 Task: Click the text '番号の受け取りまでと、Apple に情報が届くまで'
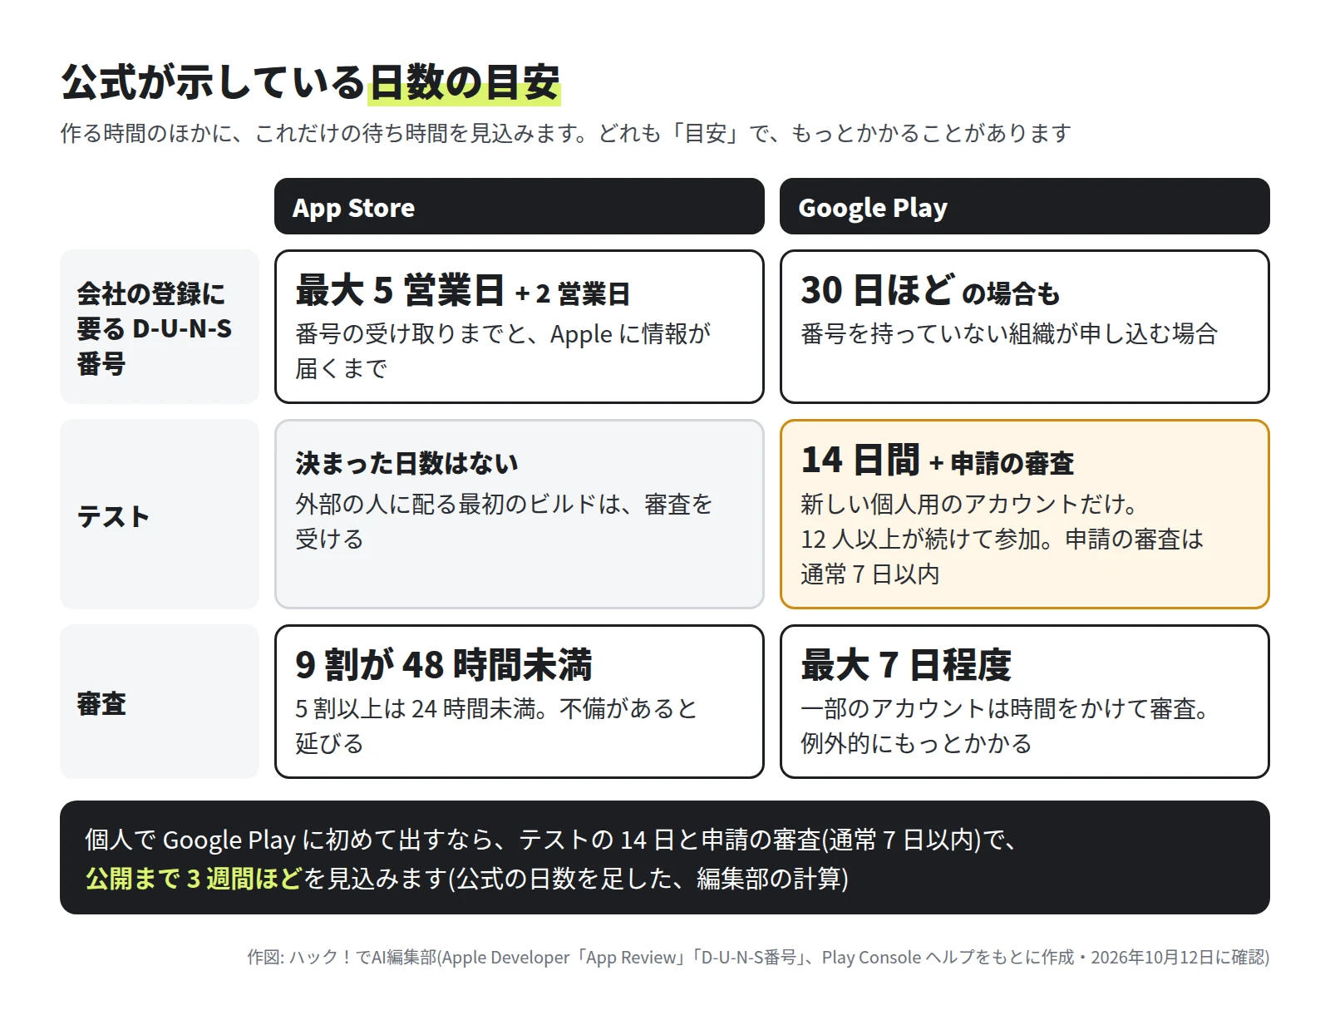(504, 351)
